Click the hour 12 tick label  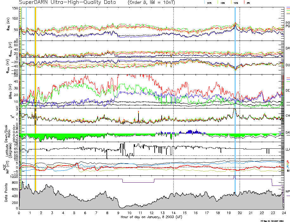click(x=151, y=213)
